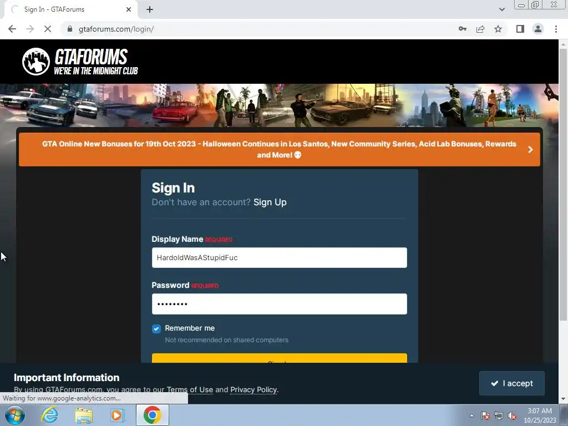Click the Sign In heading

click(173, 188)
